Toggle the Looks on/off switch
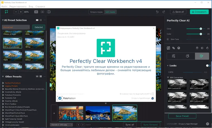The width and height of the screenshot is (212, 128). click(208, 65)
